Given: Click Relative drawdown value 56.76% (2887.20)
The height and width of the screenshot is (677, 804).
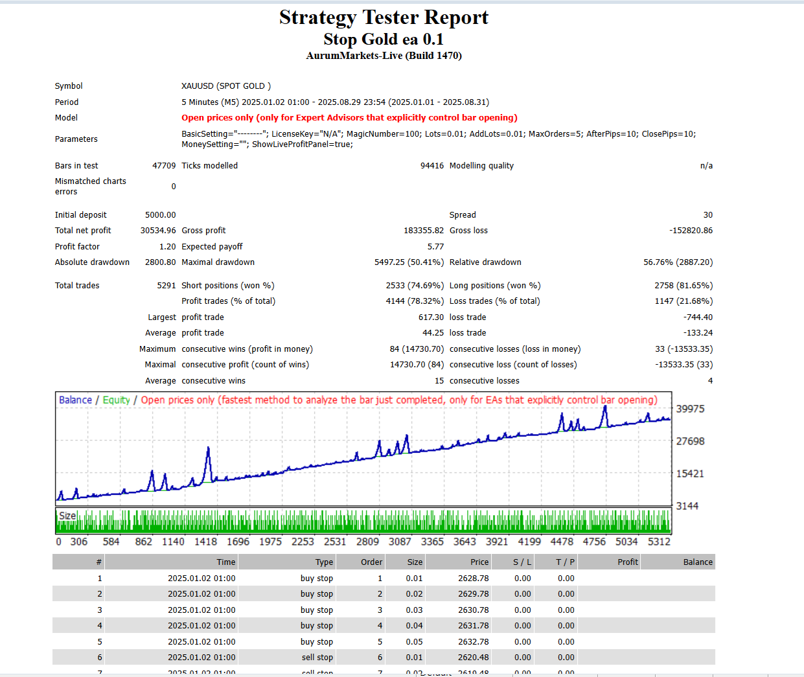Looking at the screenshot, I should tap(678, 262).
